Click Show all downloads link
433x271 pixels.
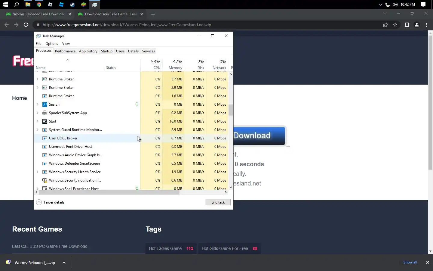(x=410, y=262)
